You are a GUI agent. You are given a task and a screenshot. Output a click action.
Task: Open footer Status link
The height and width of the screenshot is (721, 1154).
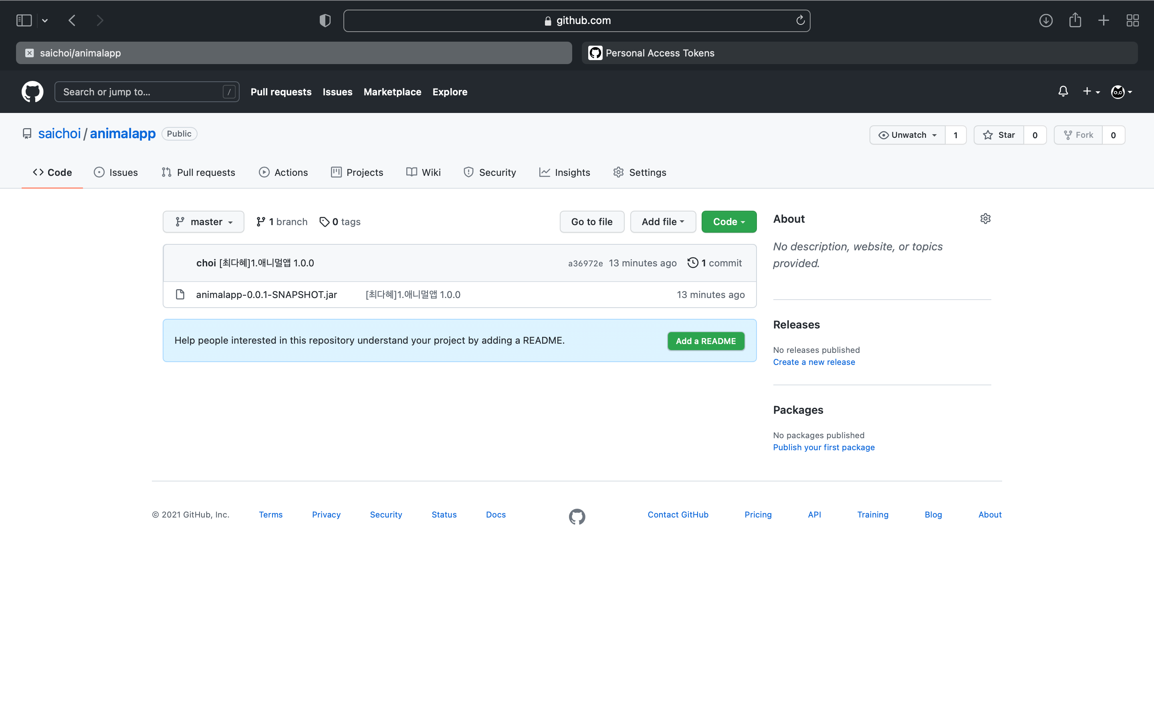444,515
